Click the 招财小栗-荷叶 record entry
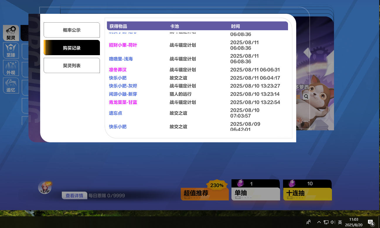The width and height of the screenshot is (380, 228). pyautogui.click(x=123, y=45)
